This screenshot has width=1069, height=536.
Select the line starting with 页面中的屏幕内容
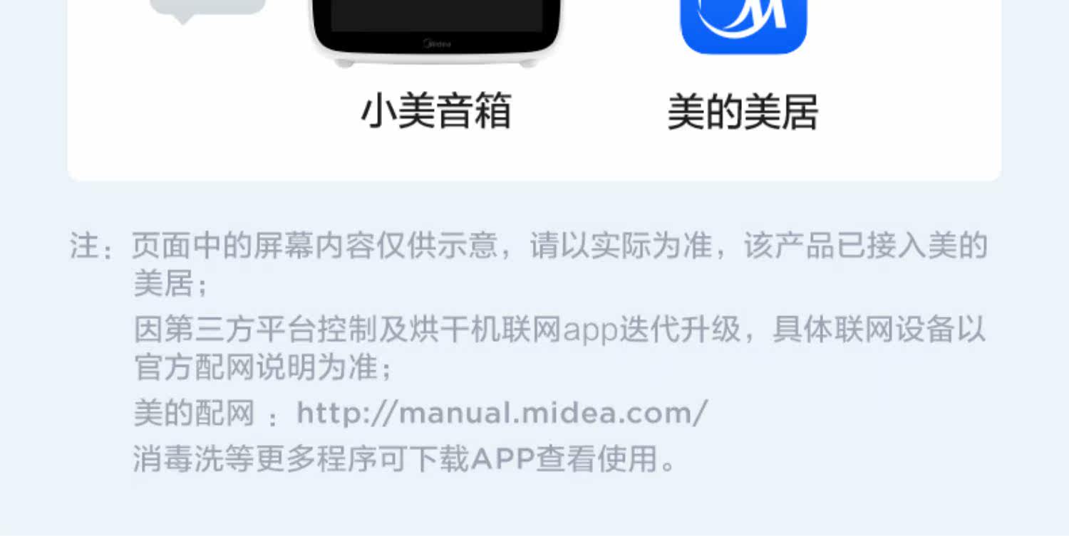click(559, 246)
